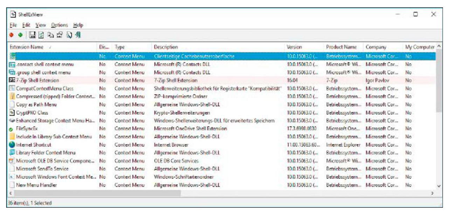
Task: Sort by the truncated Dis... column header
Action: pyautogui.click(x=105, y=47)
